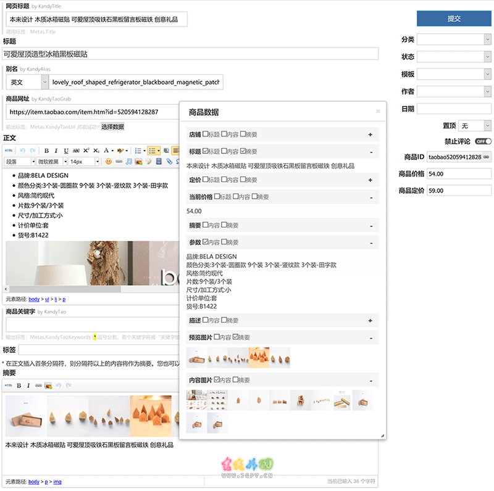Viewport: 494px width, 491px height.
Task: Insert music audio in body editor
Action: (129, 162)
